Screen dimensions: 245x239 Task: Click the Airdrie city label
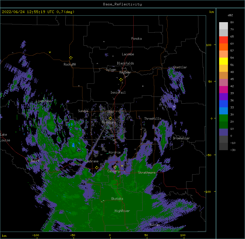click(x=115, y=152)
